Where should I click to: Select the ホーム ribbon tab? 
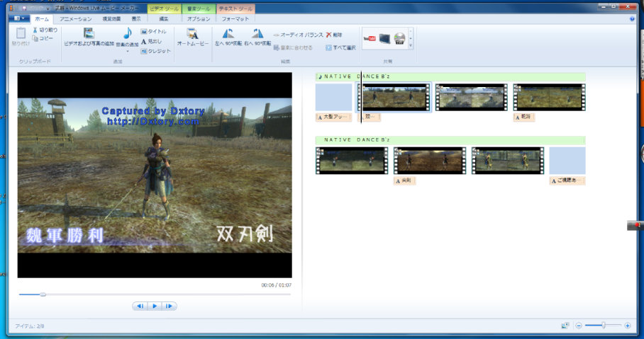(x=42, y=19)
